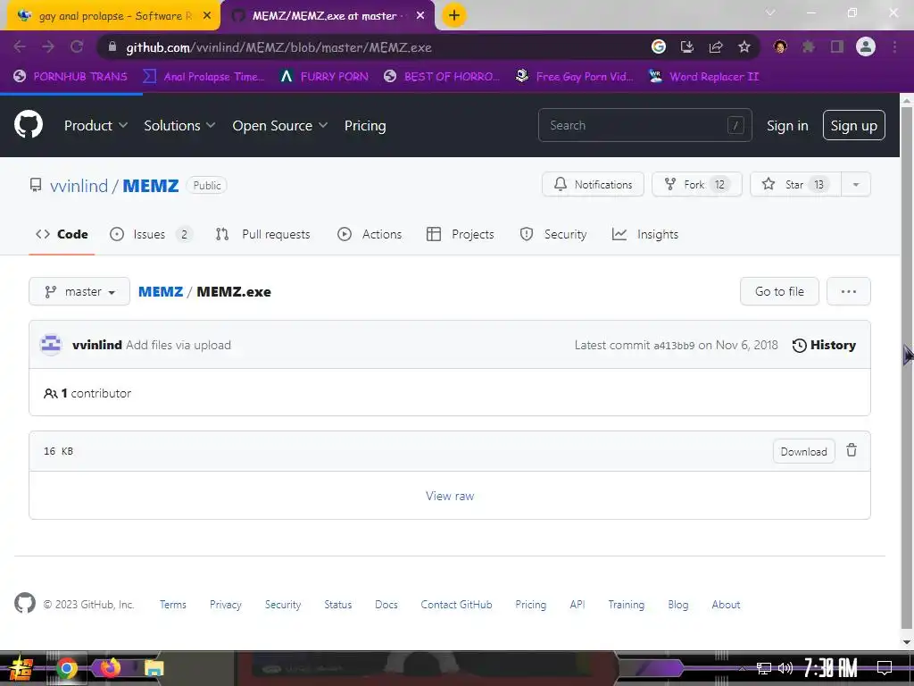Click the vvinlind avatar in commit row
The image size is (914, 686).
(51, 345)
